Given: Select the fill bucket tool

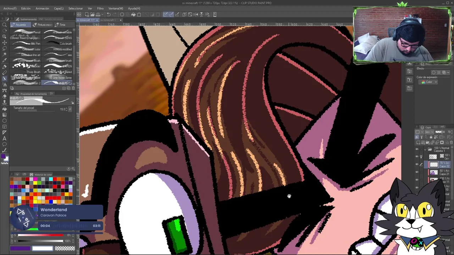Looking at the screenshot, I should [x=5, y=109].
